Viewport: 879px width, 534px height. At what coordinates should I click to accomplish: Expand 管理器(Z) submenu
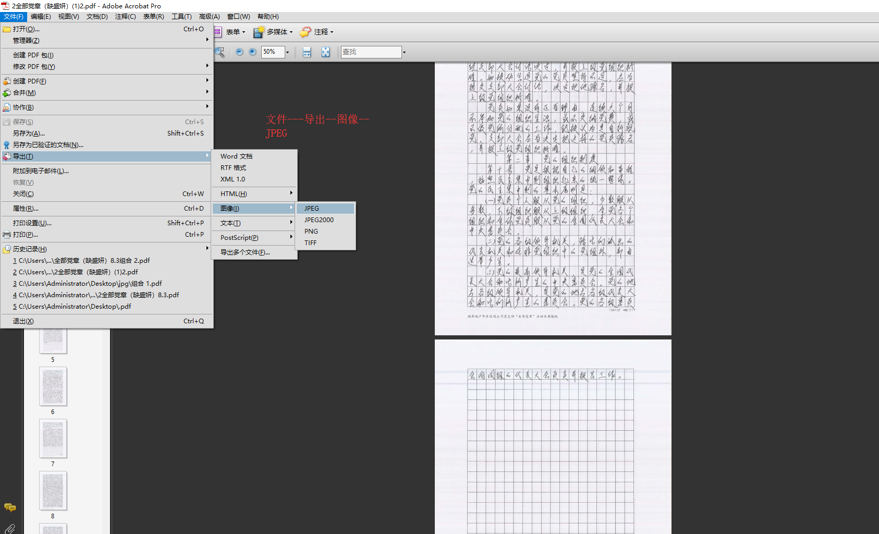click(106, 40)
